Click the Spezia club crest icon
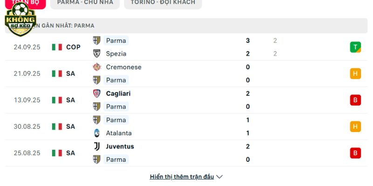Screen dimensions: 373x186 97,53
